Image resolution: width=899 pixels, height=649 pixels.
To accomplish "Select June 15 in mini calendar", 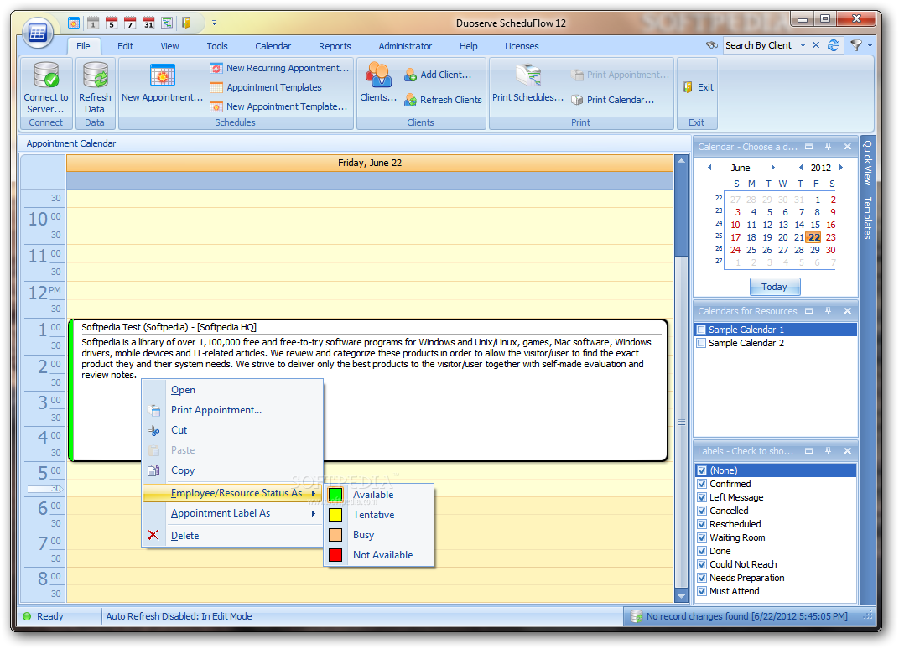I will (815, 225).
